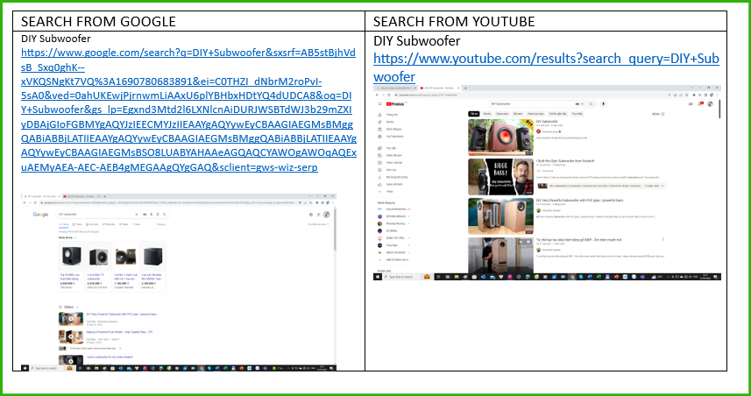Click the Google logo in Google screenshot
Screen dimensions: 751x396
tap(40, 215)
